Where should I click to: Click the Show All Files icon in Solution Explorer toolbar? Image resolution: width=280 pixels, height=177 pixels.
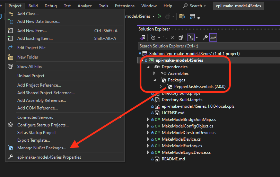coord(180,37)
